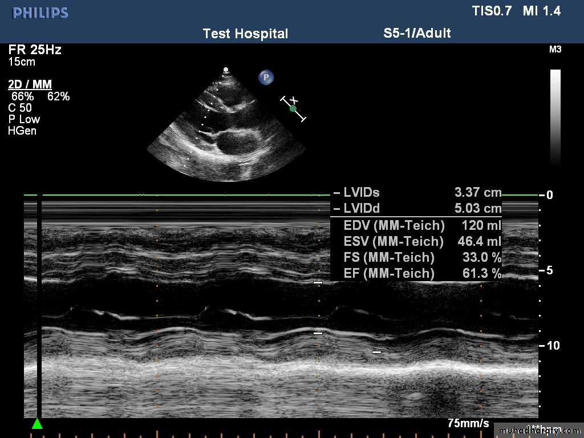The image size is (584, 438).
Task: Click the Philips logo
Action: pos(40,13)
